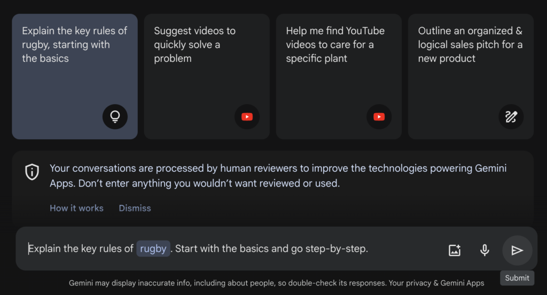Click the YouTube icon on the plant care card
Image resolution: width=547 pixels, height=295 pixels.
click(379, 117)
